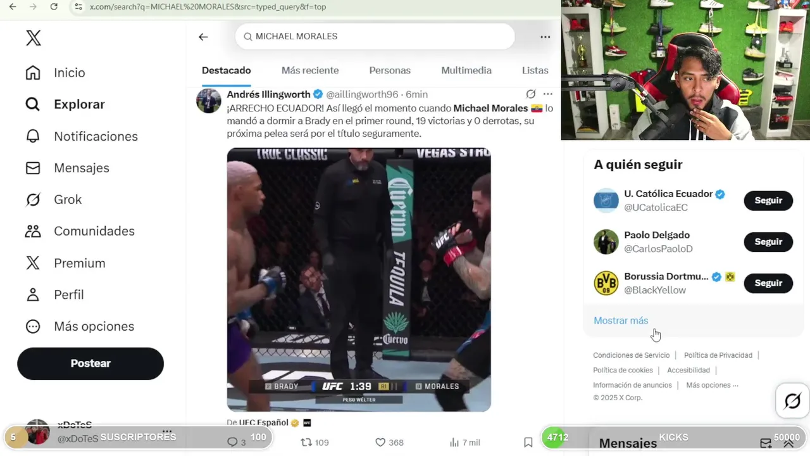Open the Grok floating button

(x=792, y=401)
